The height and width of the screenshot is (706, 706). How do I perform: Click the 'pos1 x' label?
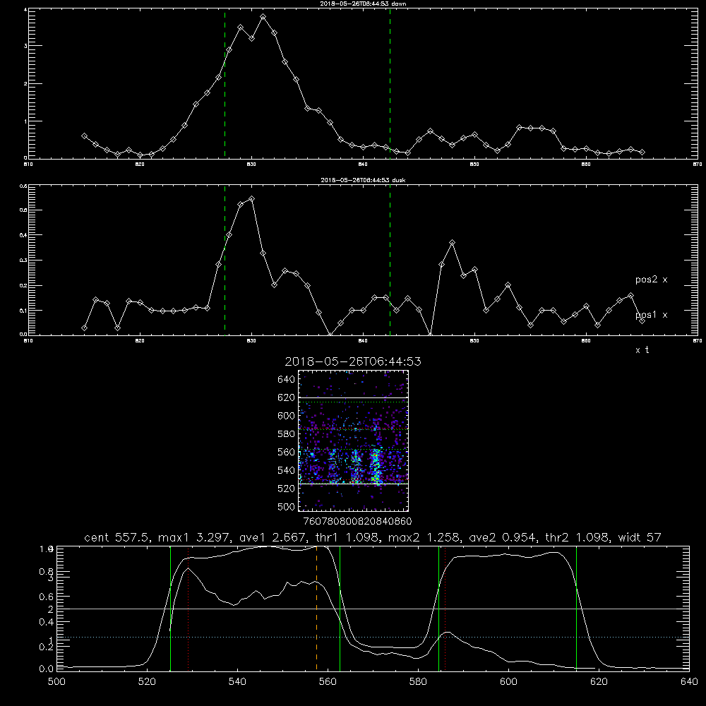(651, 315)
